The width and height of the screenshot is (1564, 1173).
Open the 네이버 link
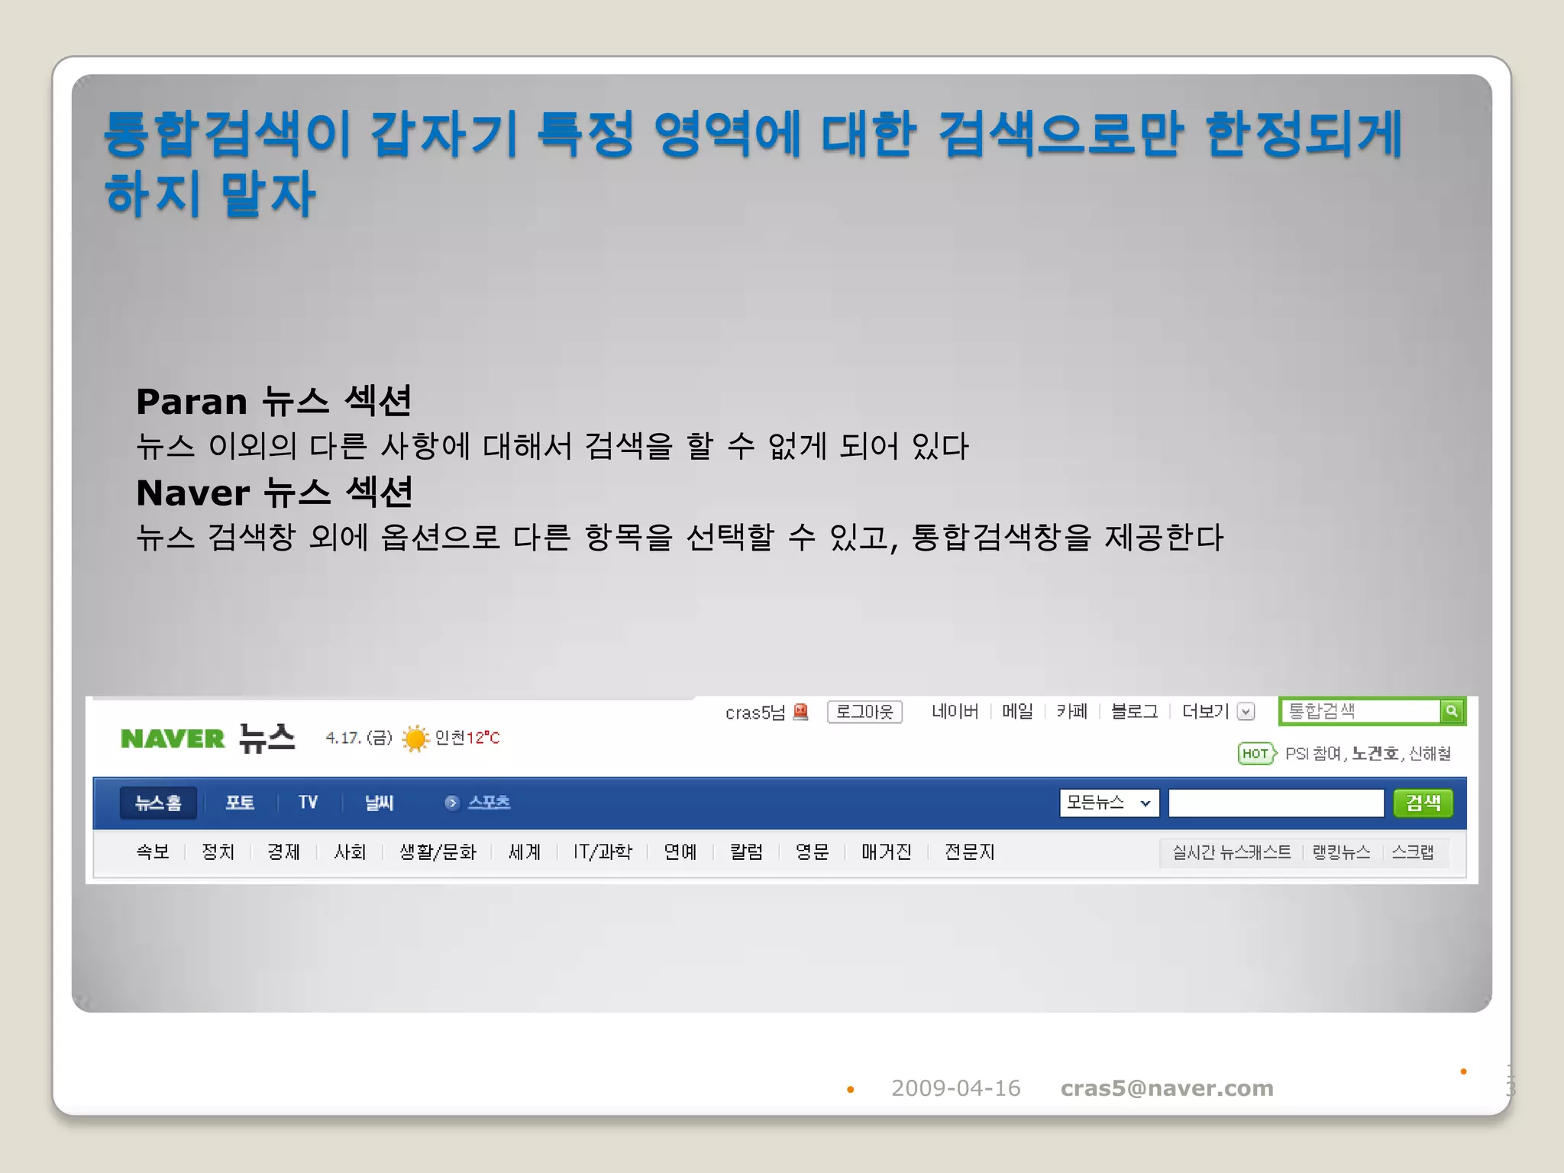click(955, 712)
